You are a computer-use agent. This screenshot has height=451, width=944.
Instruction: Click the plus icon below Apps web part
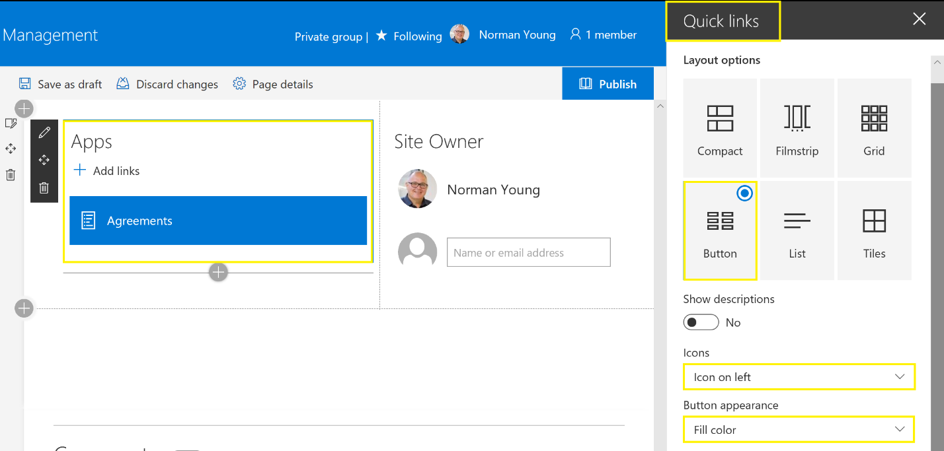pyautogui.click(x=218, y=272)
